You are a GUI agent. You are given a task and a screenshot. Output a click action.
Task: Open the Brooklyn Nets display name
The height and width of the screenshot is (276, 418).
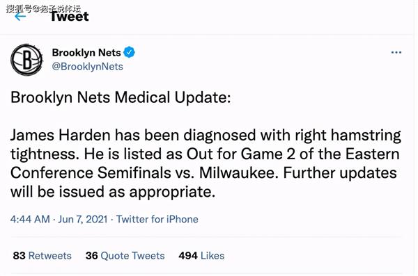coord(86,52)
